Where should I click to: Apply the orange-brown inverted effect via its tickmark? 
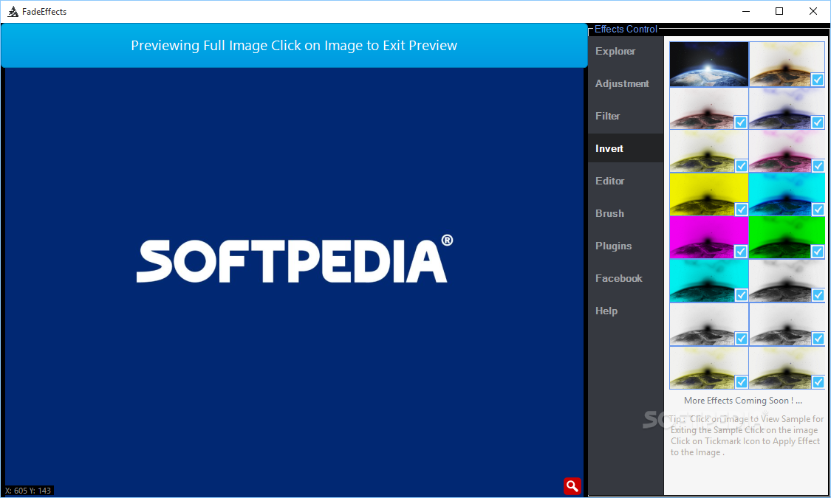pyautogui.click(x=818, y=80)
